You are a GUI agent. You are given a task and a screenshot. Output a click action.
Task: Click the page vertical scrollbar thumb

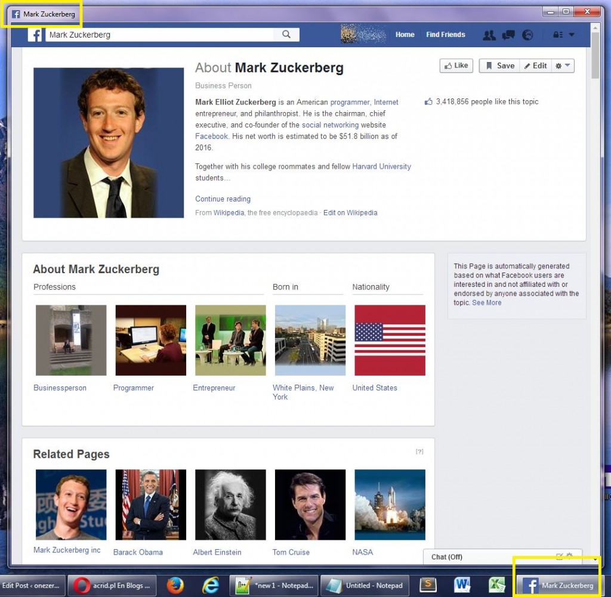(595, 55)
